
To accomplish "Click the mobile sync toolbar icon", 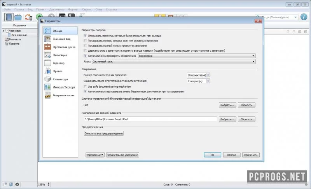I will pyautogui.click(x=28, y=17).
